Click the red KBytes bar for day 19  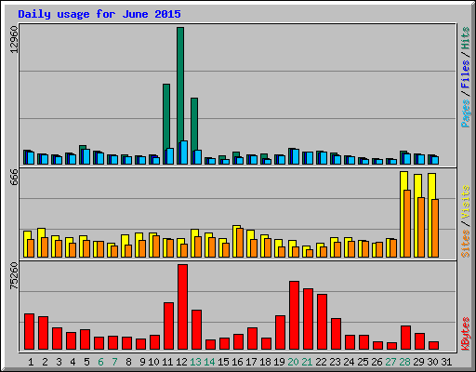click(280, 333)
